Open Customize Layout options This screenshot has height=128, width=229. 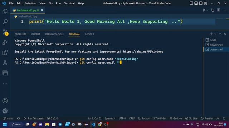[x=206, y=3]
